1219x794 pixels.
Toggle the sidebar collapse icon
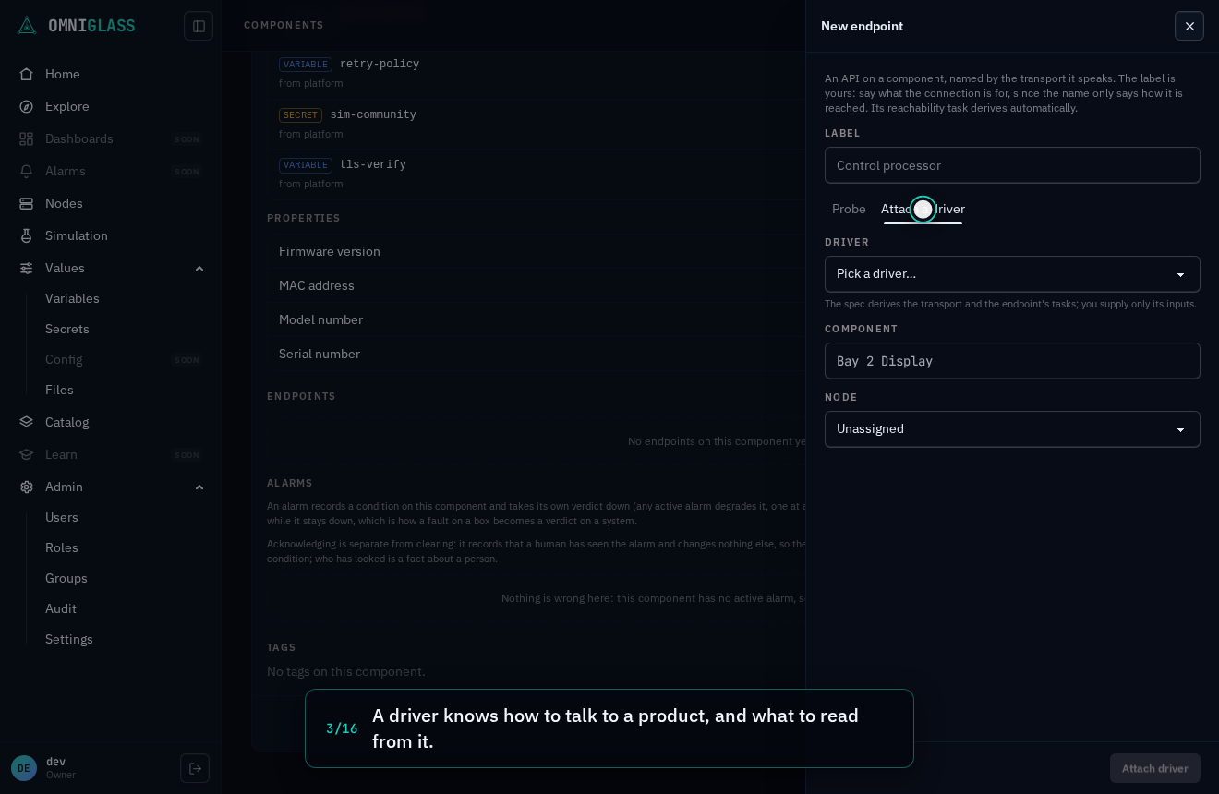(199, 26)
